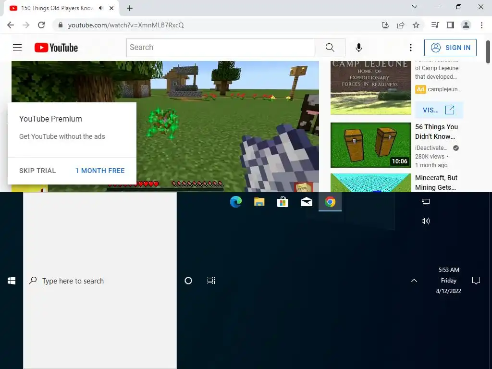Viewport: 492px width, 369px height.
Task: Open the 'Minecraft, But Mining Gets' thumbnail
Action: (370, 183)
